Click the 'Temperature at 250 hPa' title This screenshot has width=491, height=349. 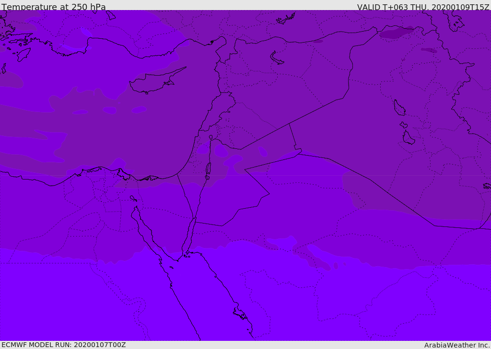click(54, 7)
